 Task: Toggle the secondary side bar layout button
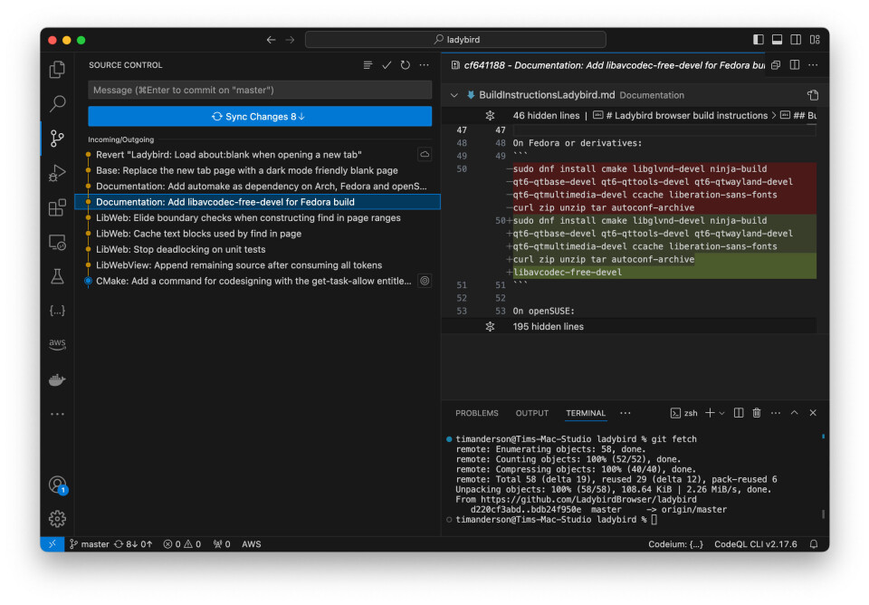coord(796,39)
